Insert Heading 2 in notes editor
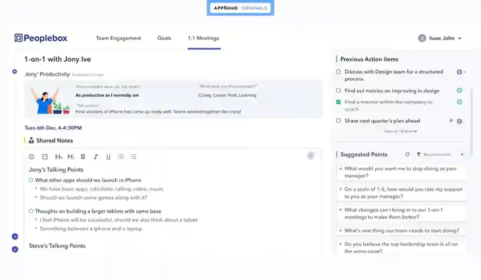 pos(71,156)
